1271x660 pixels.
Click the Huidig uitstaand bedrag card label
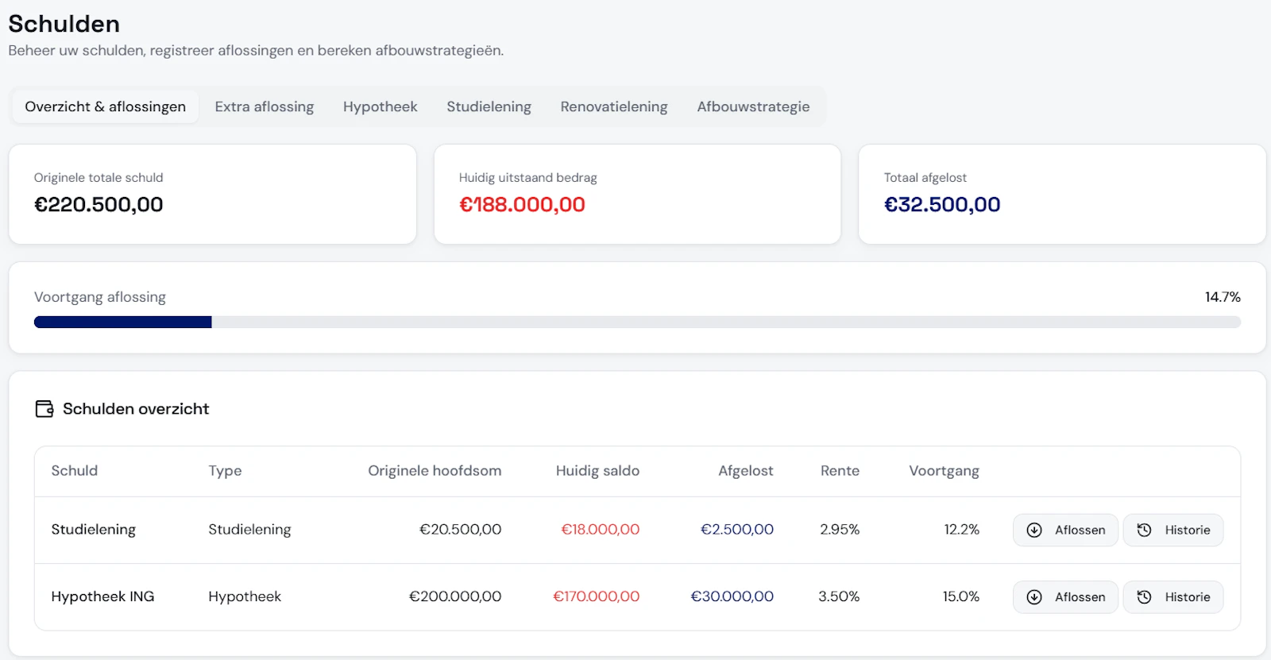(527, 178)
